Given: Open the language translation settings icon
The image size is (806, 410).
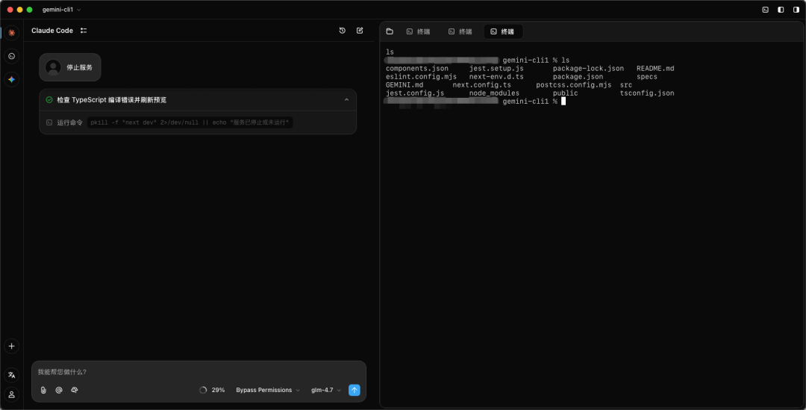Looking at the screenshot, I should (x=11, y=375).
